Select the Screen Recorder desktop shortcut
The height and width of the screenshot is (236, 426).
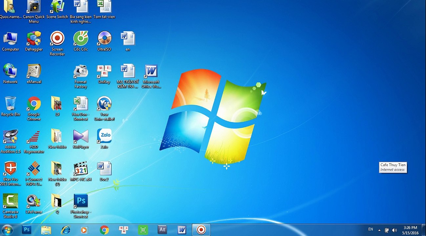[x=57, y=44]
